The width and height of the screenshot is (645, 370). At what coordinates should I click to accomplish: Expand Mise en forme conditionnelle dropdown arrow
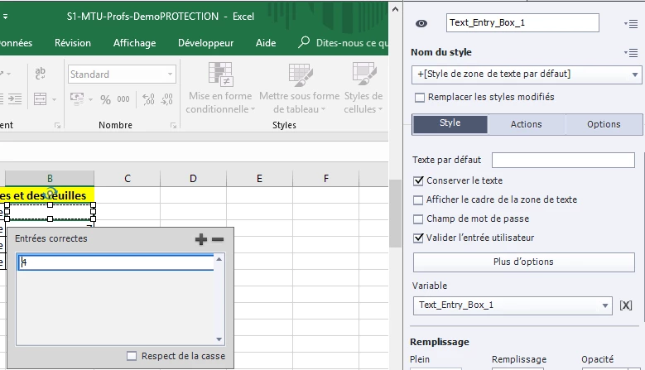(x=253, y=109)
